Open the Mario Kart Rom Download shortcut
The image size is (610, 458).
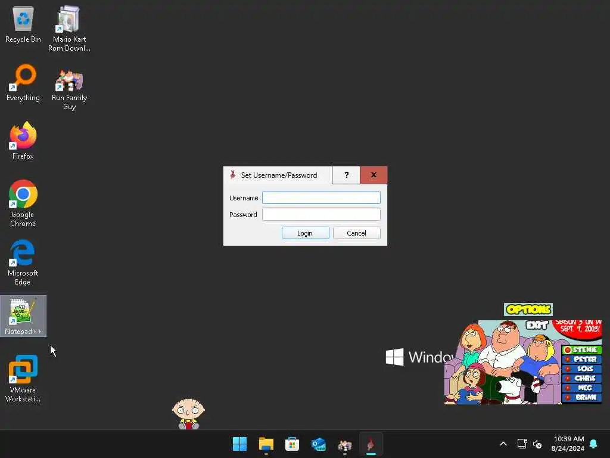(69, 29)
